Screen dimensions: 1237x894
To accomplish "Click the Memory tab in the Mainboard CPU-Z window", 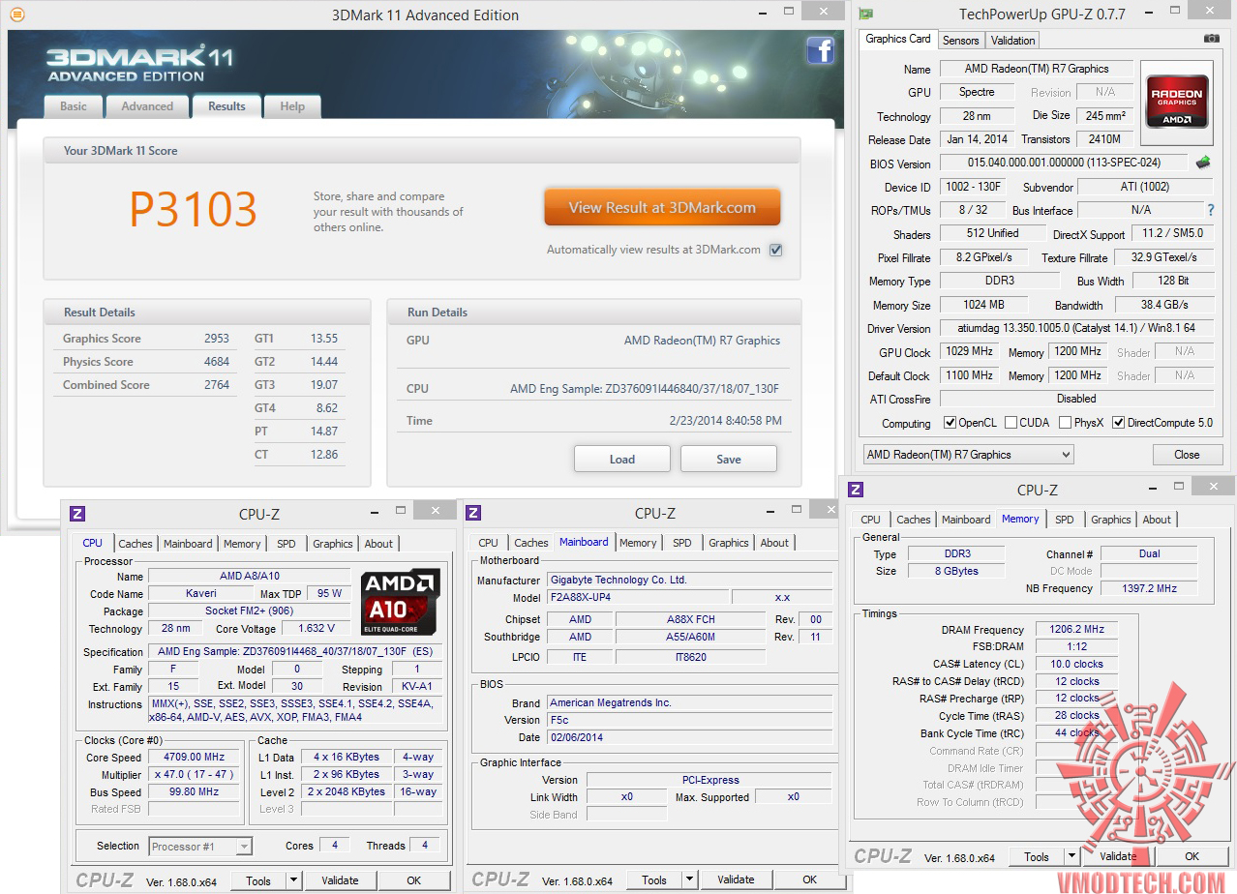I will click(x=638, y=543).
